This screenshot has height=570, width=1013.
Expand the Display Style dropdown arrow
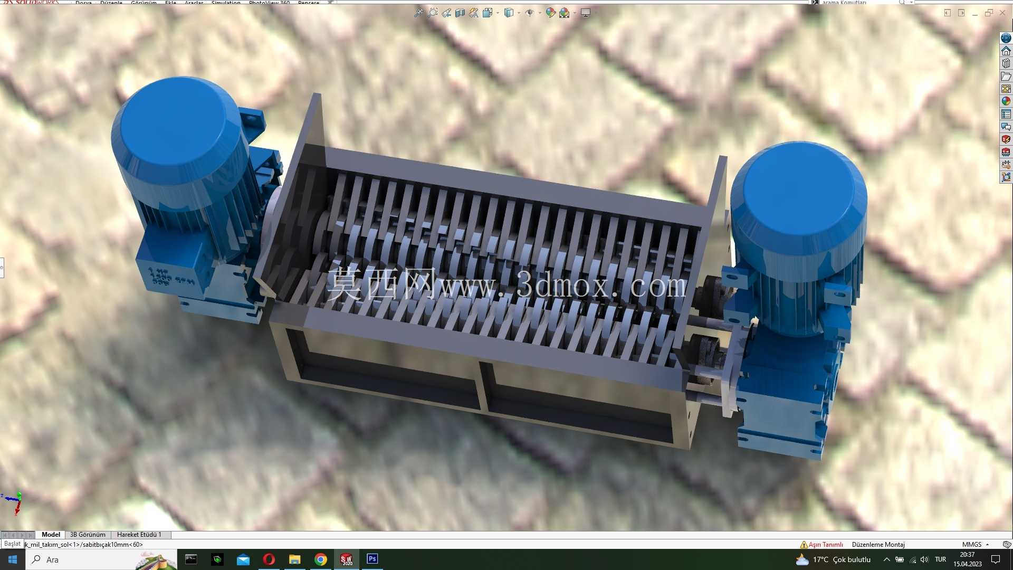coord(519,13)
